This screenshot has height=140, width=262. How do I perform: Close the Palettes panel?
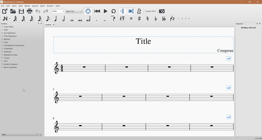(41, 24)
